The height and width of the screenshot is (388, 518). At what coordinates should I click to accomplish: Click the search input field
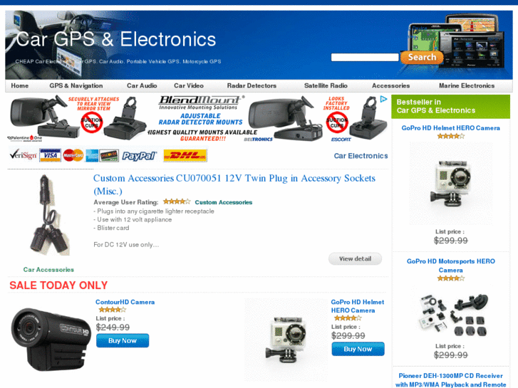click(365, 58)
